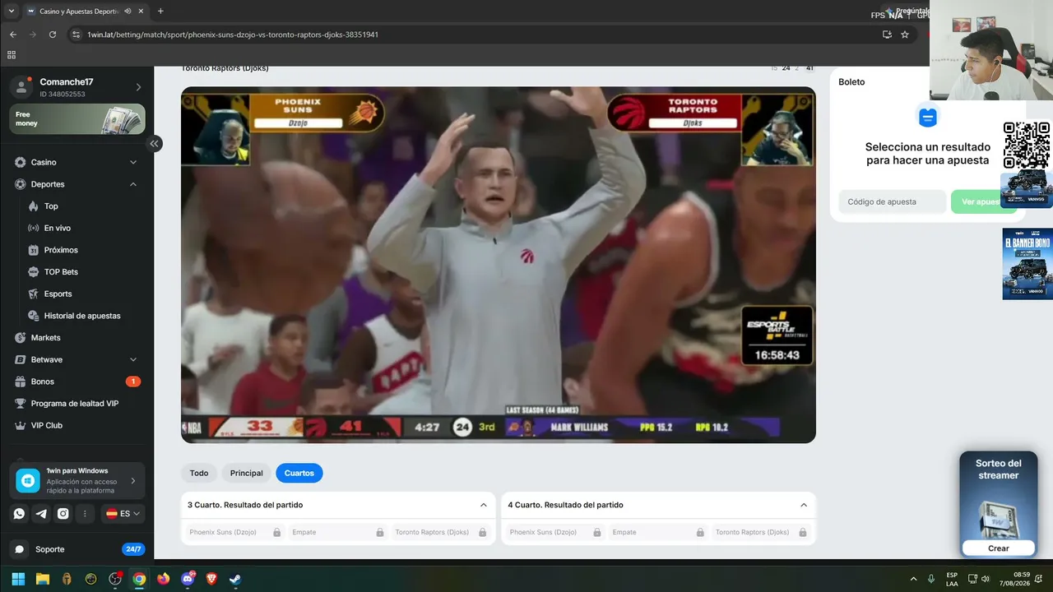The height and width of the screenshot is (592, 1053).
Task: Open the browser tab search dropdown
Action: pyautogui.click(x=12, y=12)
